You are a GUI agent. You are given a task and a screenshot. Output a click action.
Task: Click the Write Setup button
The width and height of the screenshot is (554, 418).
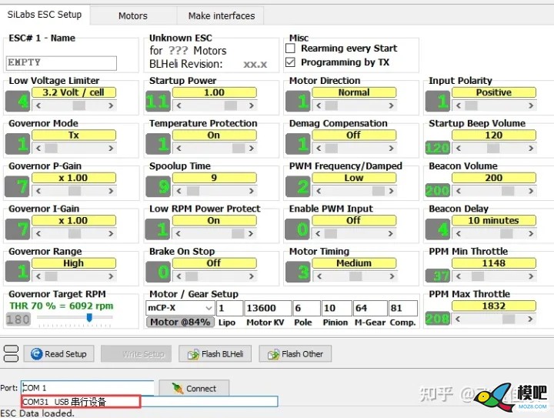[x=136, y=353]
